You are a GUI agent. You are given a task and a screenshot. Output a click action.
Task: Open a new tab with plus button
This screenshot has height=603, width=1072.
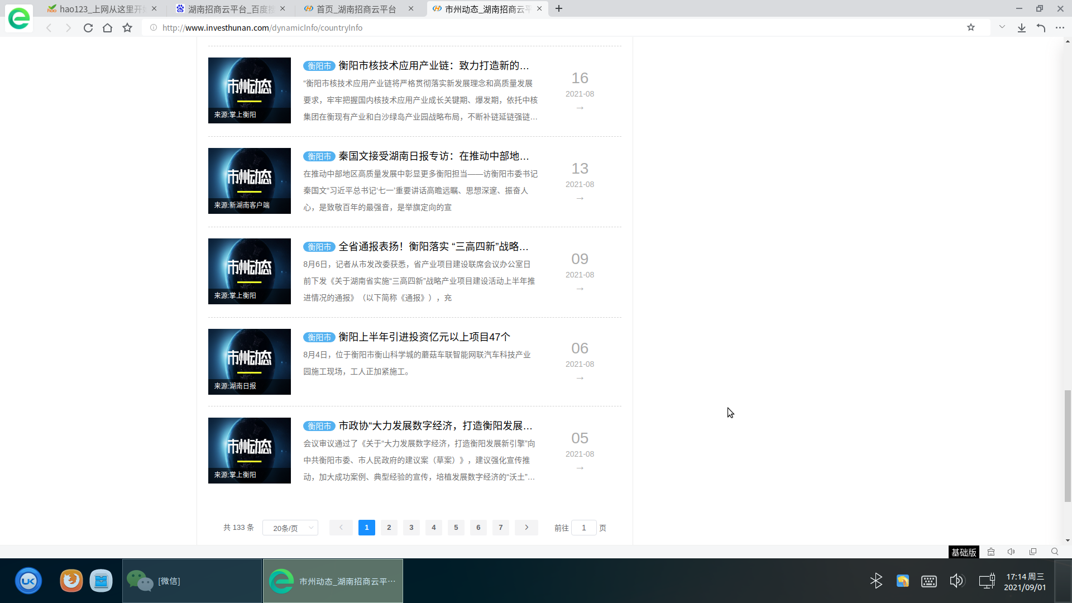[x=559, y=8]
